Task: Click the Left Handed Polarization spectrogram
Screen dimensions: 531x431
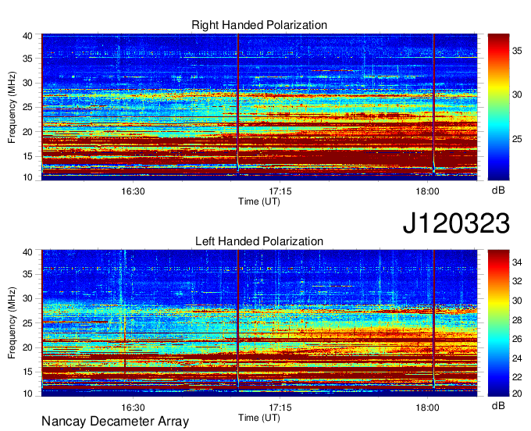Action: (x=259, y=323)
